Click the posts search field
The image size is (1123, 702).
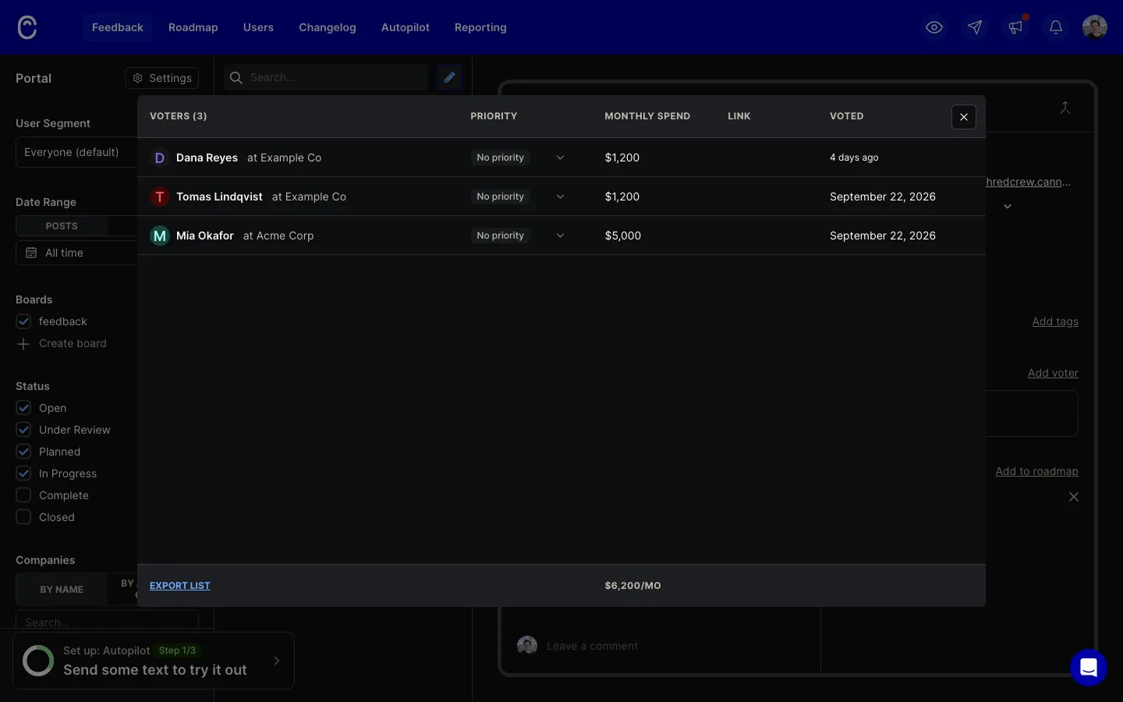[326, 77]
